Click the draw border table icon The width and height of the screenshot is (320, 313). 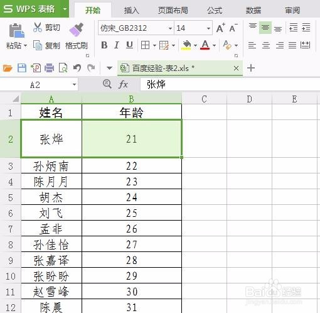164,45
